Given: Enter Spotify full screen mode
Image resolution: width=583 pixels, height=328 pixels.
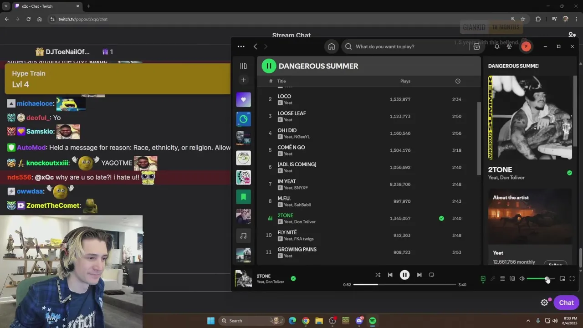Looking at the screenshot, I should click(x=572, y=279).
